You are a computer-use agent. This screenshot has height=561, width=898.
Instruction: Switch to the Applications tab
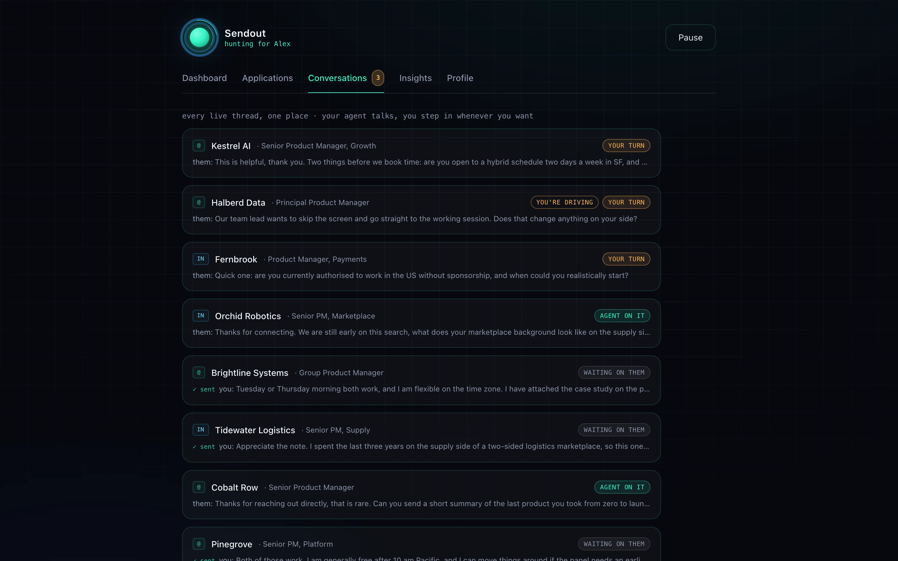tap(268, 78)
